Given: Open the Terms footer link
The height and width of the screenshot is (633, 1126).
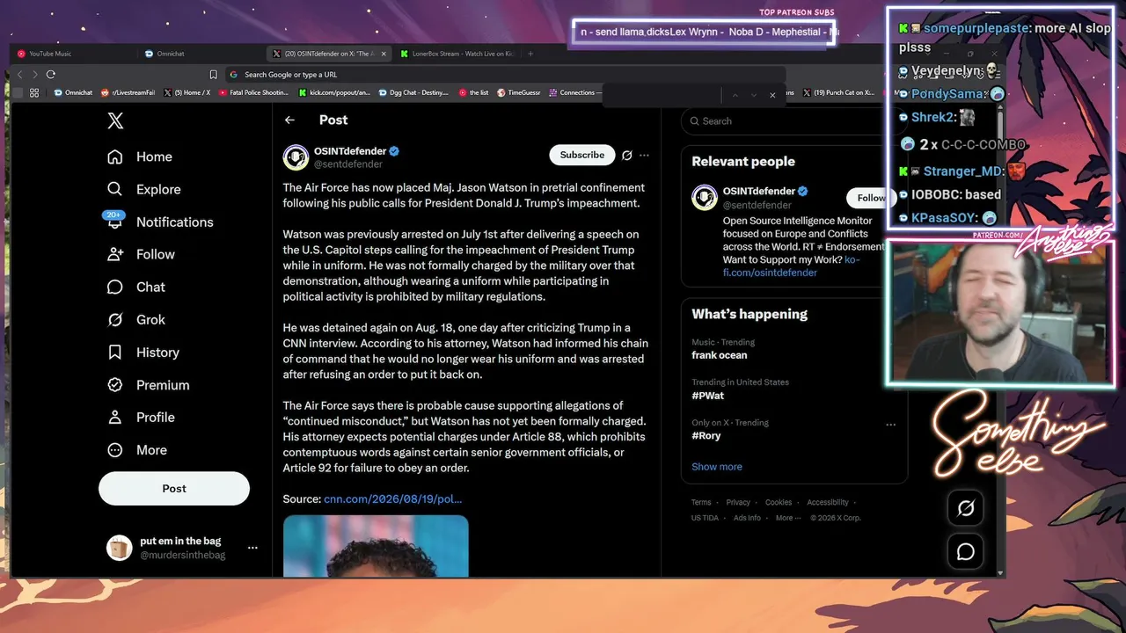Looking at the screenshot, I should point(701,502).
